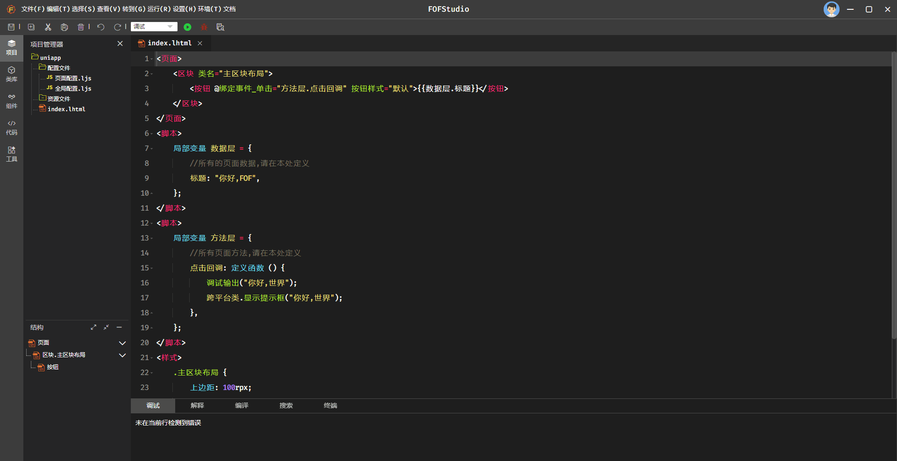Open the 类库 sidebar panel
The height and width of the screenshot is (461, 897).
(12, 74)
